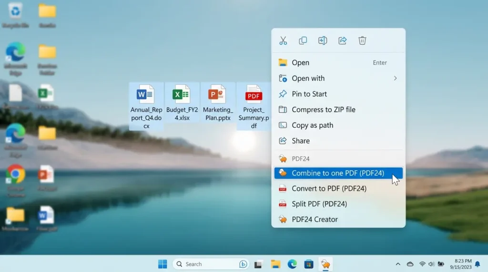488x272 pixels.
Task: Click the Cut scissors icon
Action: [283, 41]
